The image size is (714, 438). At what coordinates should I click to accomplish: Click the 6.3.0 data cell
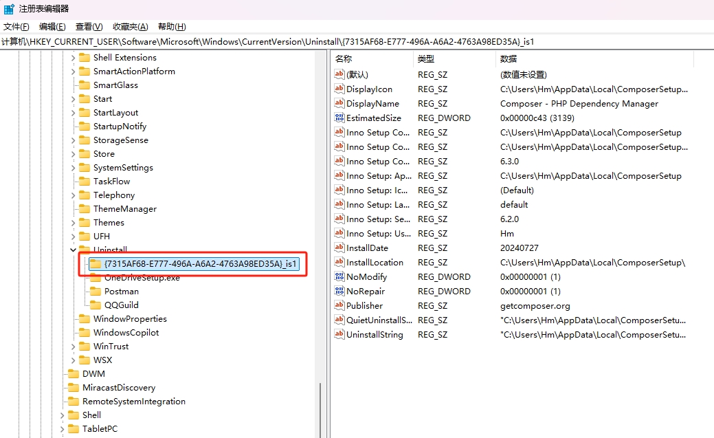tap(509, 162)
